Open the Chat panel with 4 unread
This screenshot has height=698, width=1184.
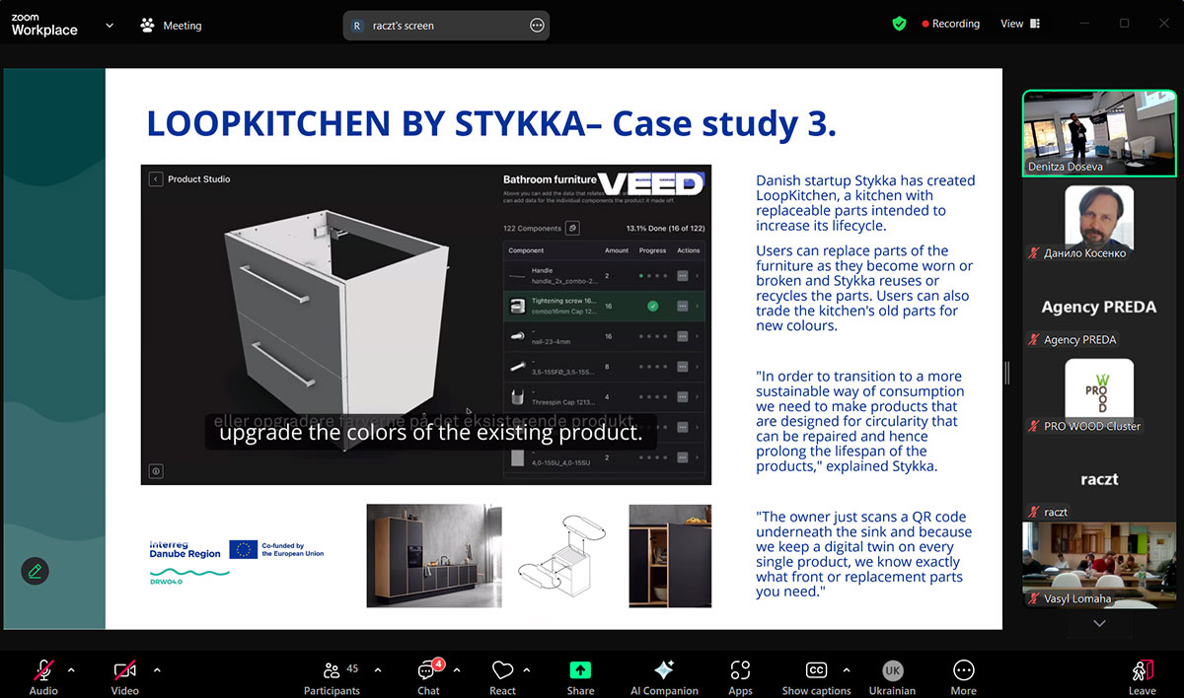coord(428,676)
